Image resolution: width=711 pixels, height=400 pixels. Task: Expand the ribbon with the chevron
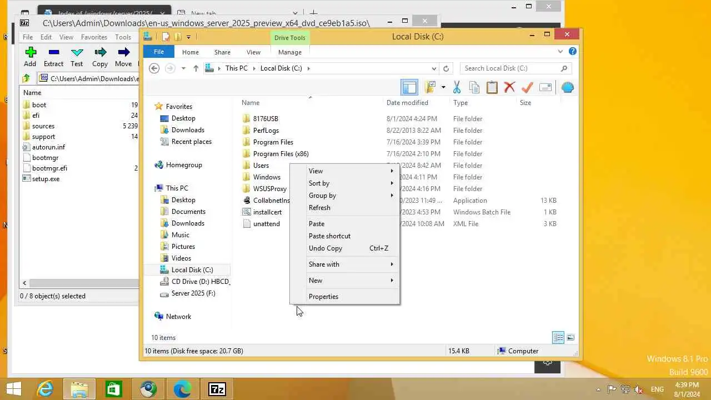click(x=560, y=51)
